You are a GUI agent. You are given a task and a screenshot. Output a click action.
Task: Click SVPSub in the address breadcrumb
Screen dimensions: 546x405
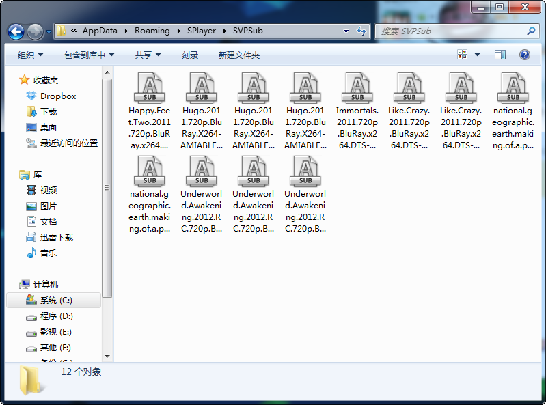[247, 31]
